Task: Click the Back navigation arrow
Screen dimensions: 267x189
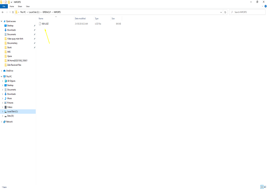Action: [x=2, y=12]
